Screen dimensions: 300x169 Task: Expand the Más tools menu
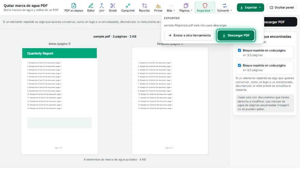click(x=171, y=8)
